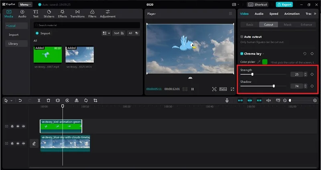Select the green screen bird thumbnail
This screenshot has height=170, width=321.
[48, 54]
